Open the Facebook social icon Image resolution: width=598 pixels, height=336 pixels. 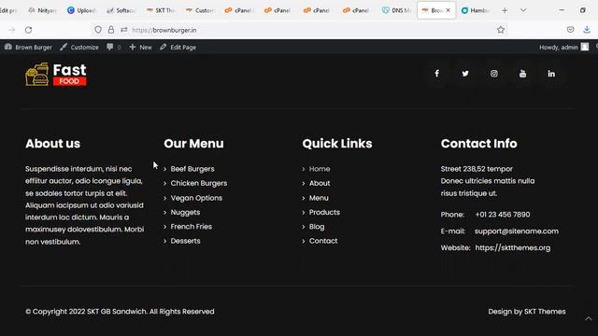pos(436,74)
